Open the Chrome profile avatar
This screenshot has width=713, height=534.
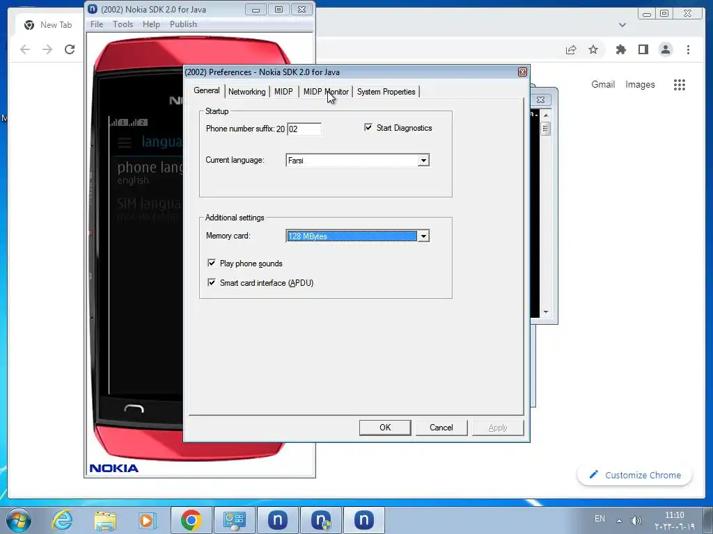[666, 49]
